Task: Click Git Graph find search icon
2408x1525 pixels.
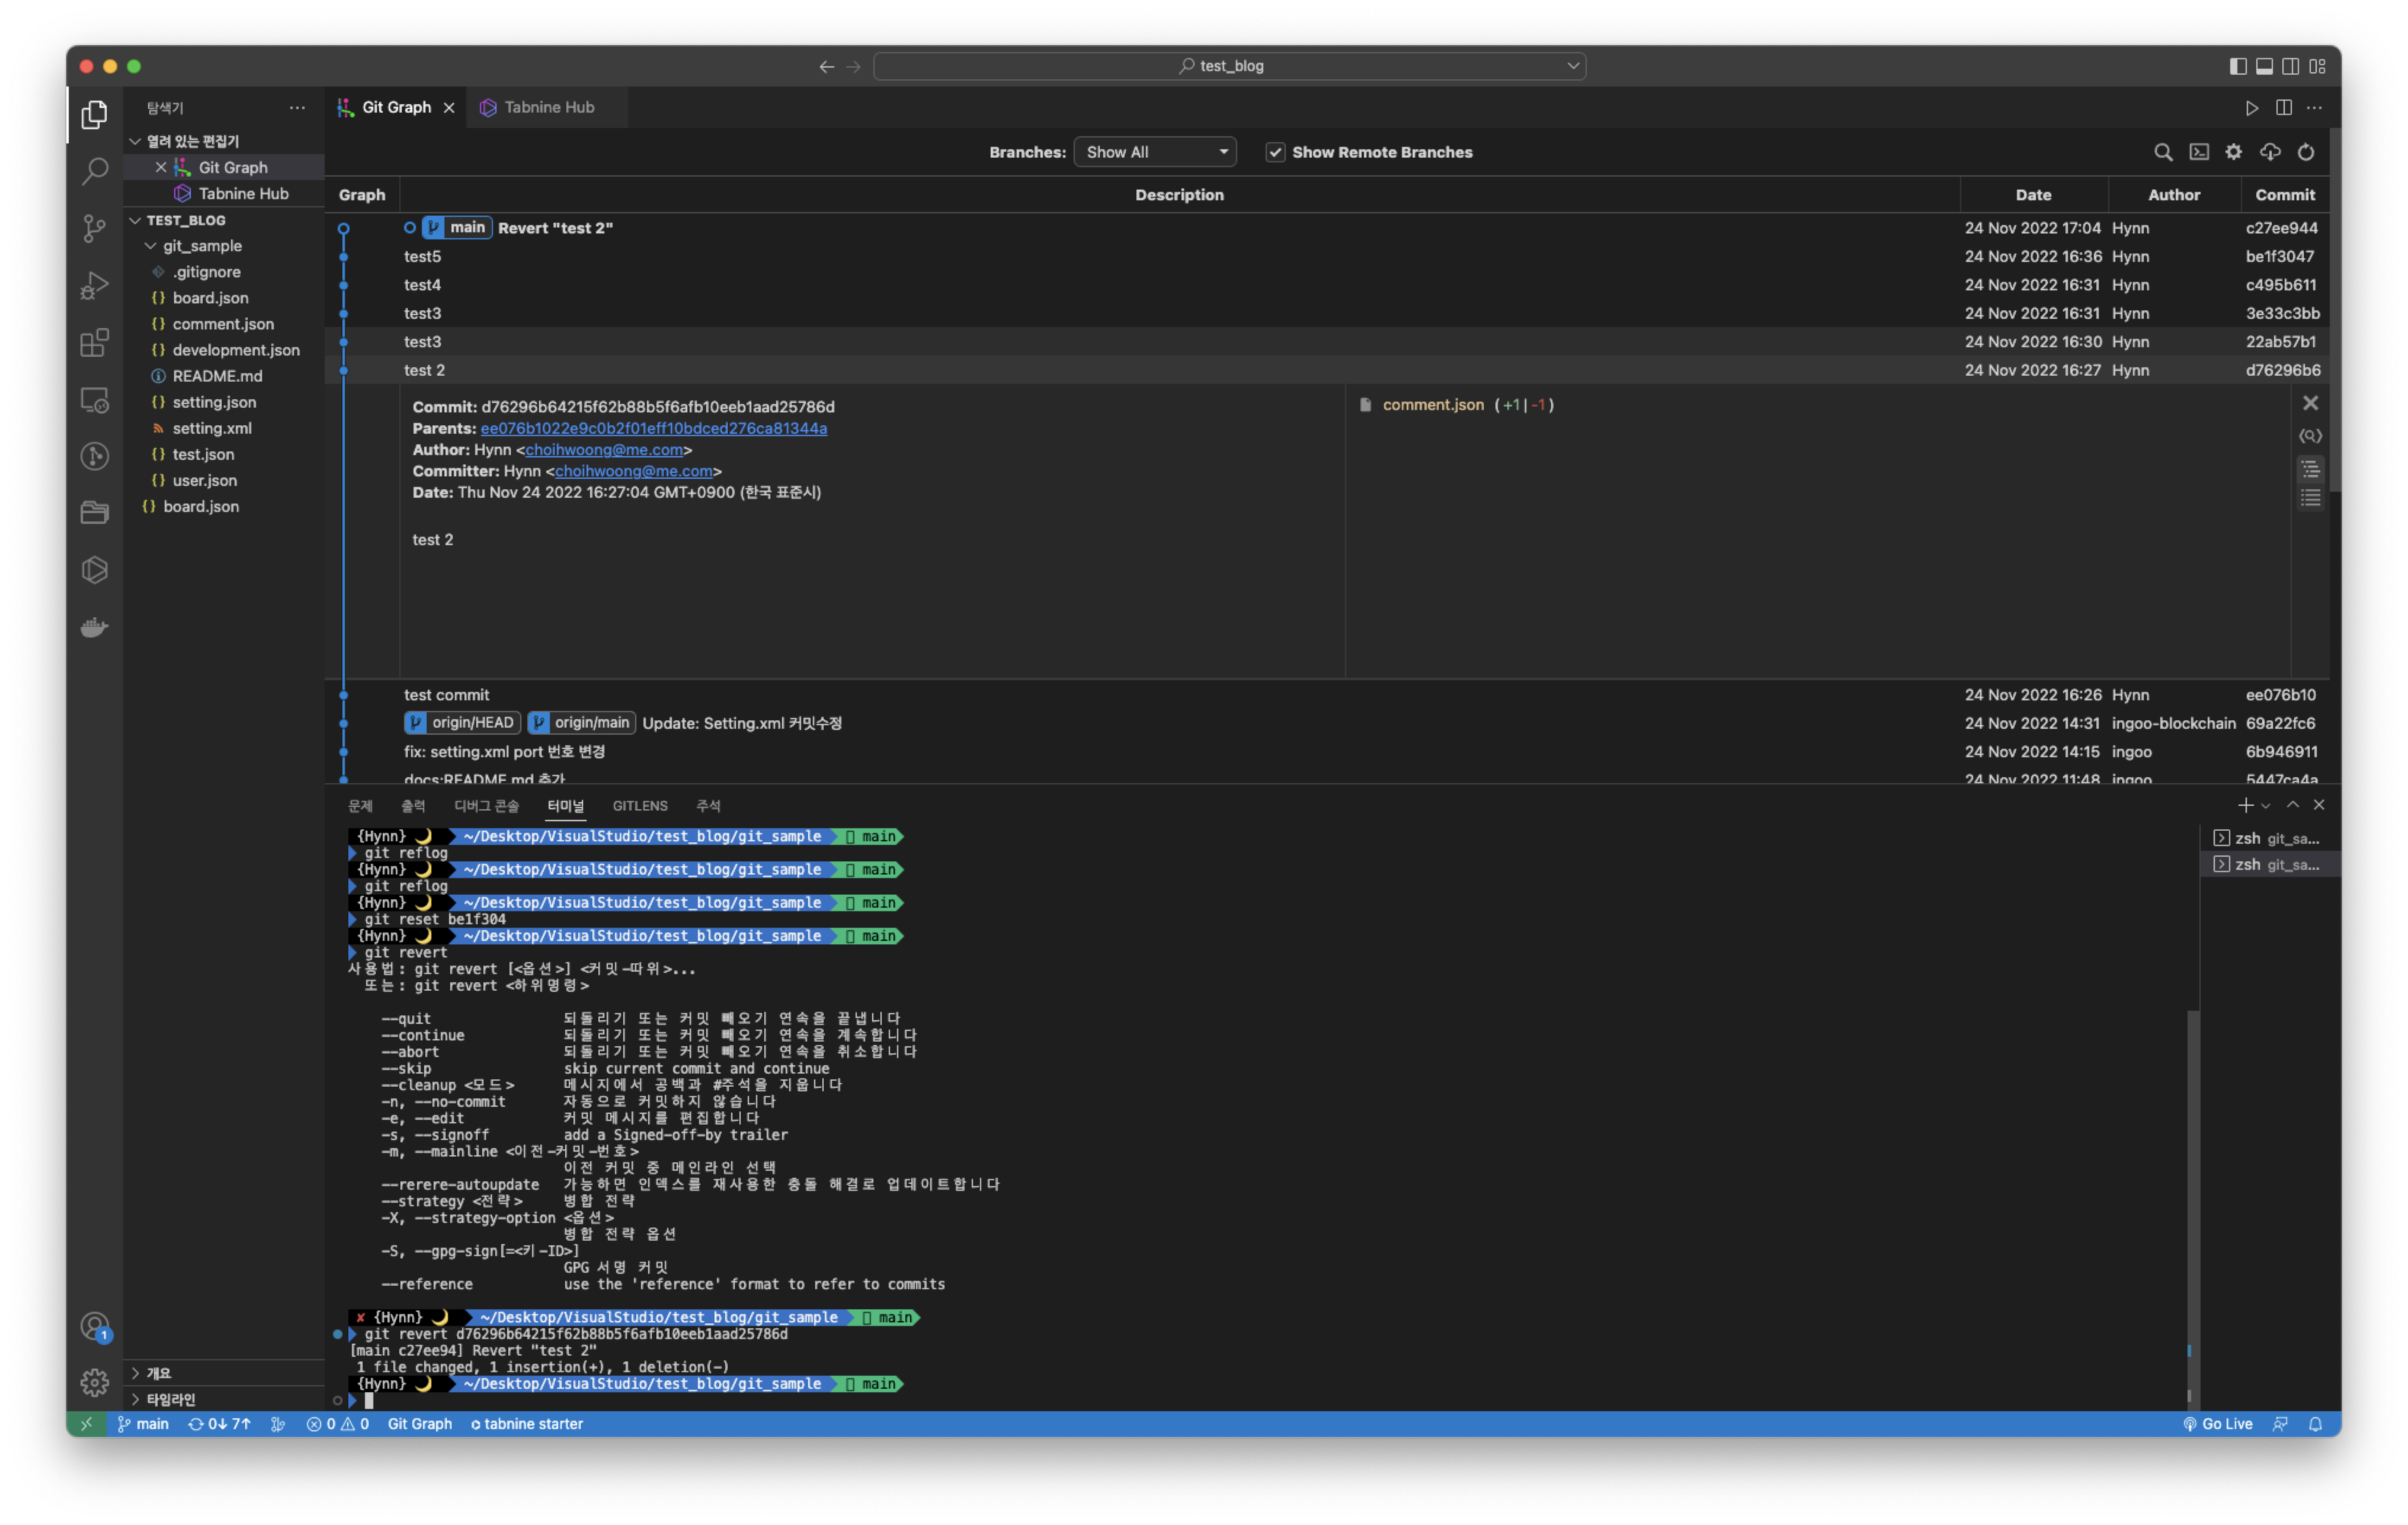Action: [x=2163, y=152]
